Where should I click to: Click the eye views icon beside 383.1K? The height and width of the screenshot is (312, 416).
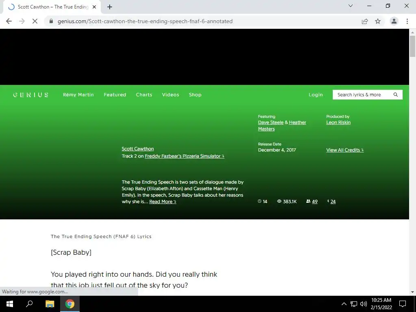(279, 201)
